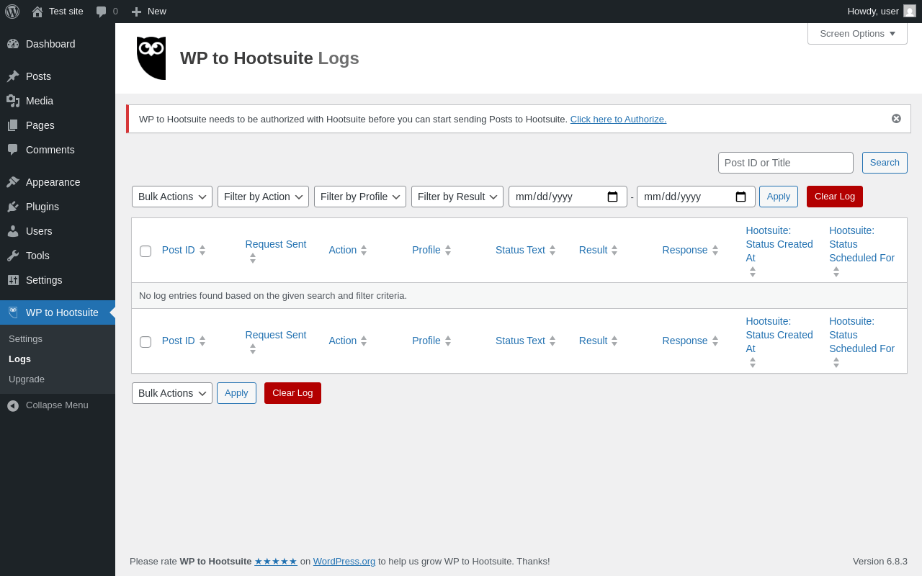Focus the start date input field
The image size is (922, 576).
pos(568,197)
